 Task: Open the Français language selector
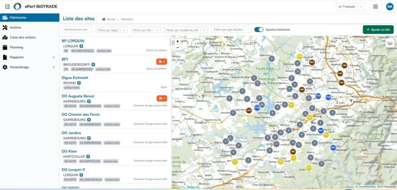[x=350, y=7]
